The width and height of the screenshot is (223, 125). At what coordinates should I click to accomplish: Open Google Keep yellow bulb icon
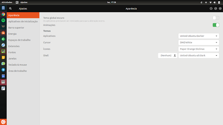pyautogui.click(x=3, y=57)
